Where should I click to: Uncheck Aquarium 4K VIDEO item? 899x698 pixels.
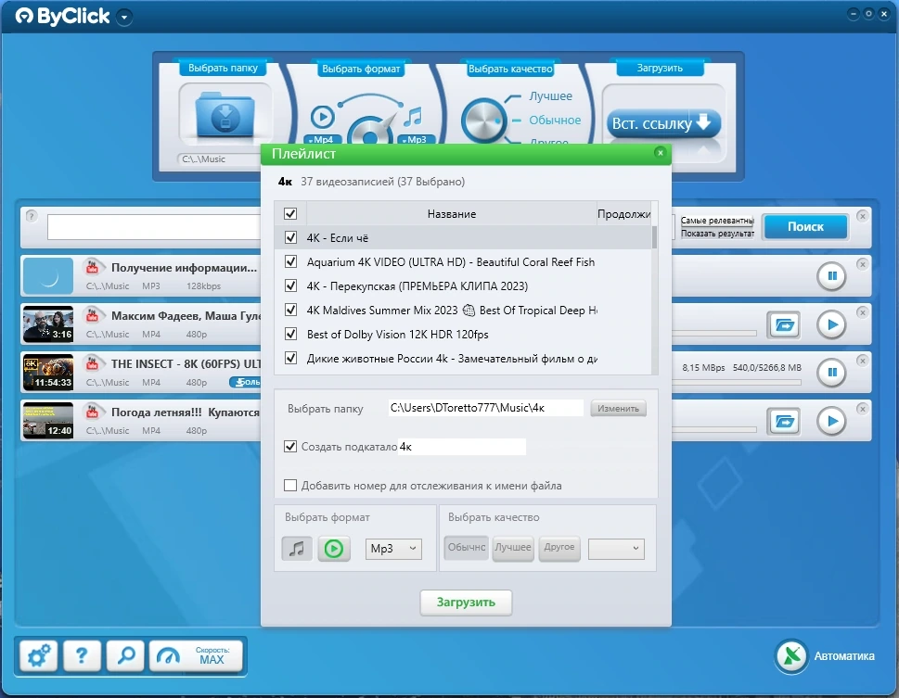(290, 261)
